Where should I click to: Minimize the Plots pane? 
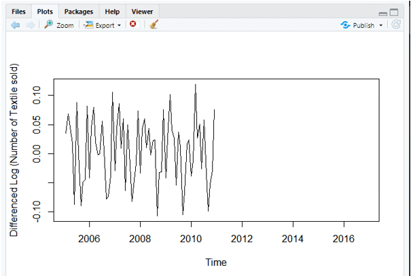coord(383,13)
